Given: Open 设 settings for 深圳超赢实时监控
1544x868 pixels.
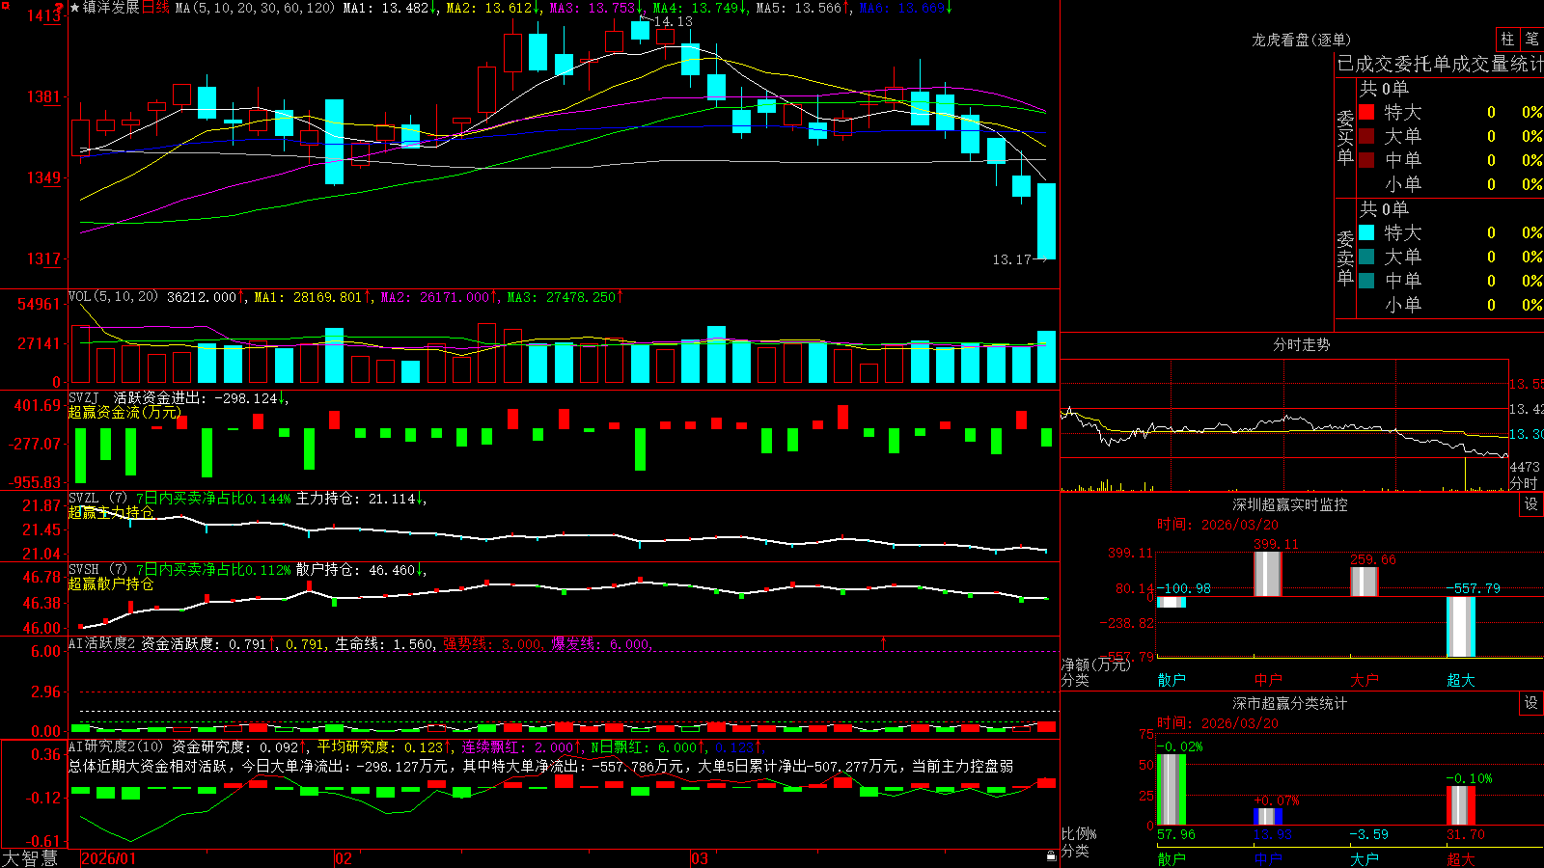Looking at the screenshot, I should point(1531,504).
